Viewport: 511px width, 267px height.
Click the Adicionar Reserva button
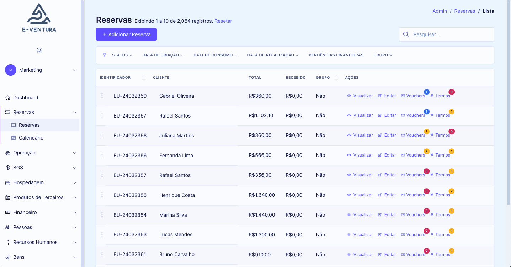coord(126,34)
